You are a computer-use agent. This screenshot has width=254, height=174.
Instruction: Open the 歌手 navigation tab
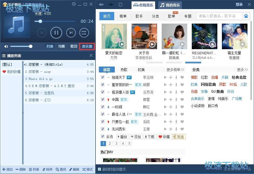[139, 16]
